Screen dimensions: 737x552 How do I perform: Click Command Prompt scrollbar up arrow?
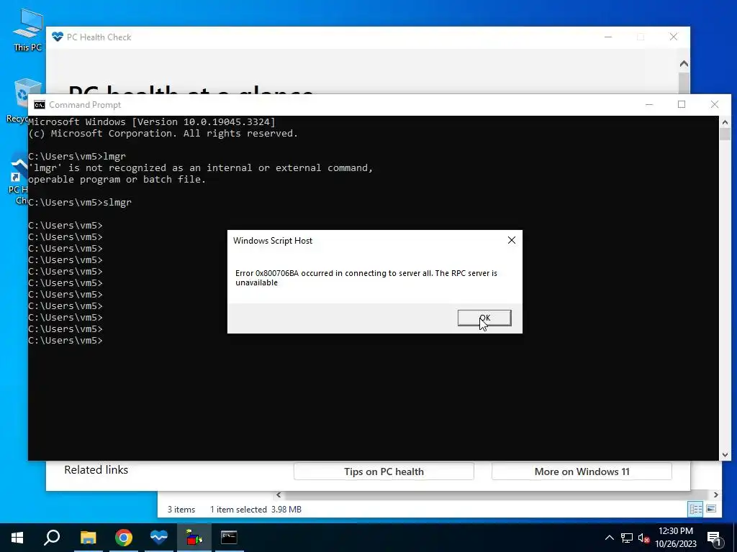pos(725,122)
